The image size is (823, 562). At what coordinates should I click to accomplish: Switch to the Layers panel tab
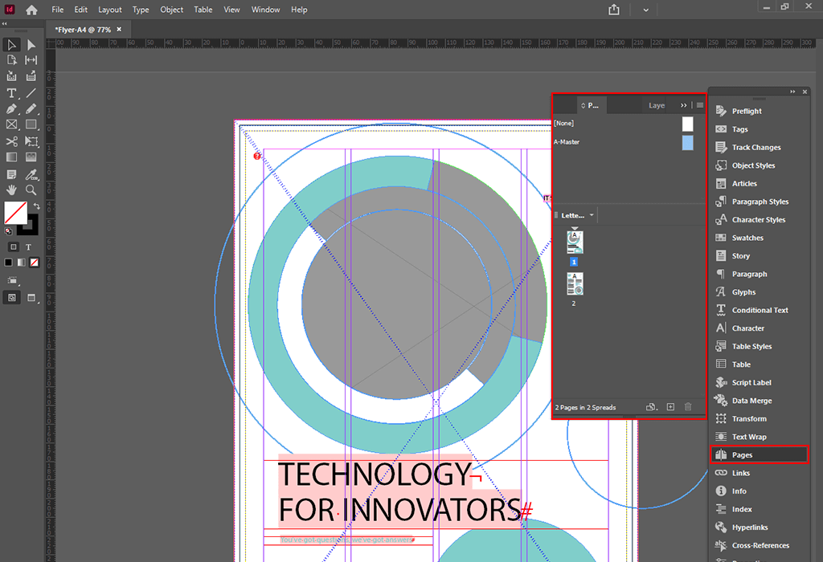pos(657,105)
